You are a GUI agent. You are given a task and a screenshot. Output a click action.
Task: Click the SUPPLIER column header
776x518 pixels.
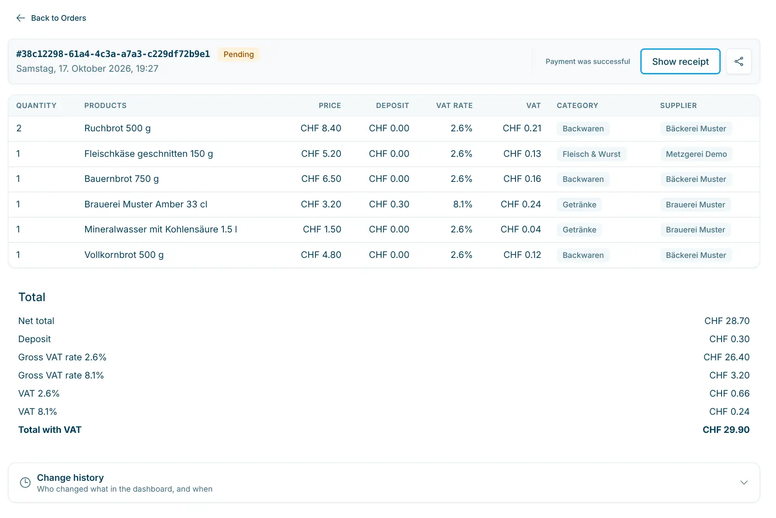(x=678, y=105)
